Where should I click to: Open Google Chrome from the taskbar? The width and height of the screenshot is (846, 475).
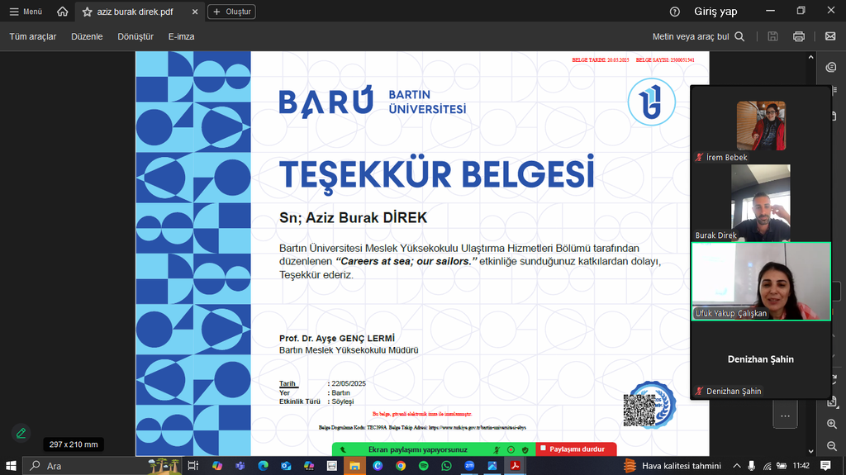click(401, 466)
